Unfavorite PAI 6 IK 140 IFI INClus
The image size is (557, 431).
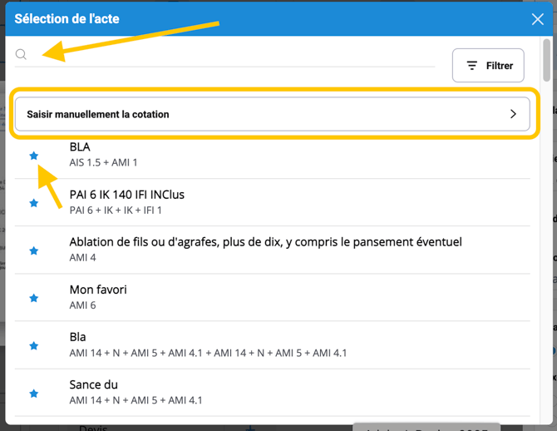34,203
